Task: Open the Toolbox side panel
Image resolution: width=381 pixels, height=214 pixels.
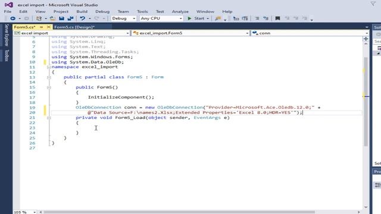Action: coord(7,55)
